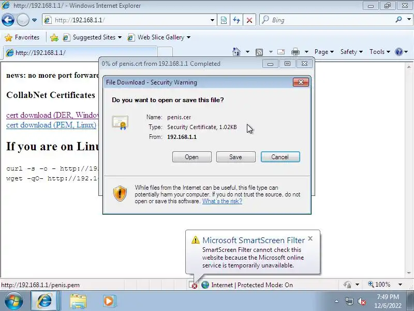
Task: Open the Tools menu
Action: 379,52
